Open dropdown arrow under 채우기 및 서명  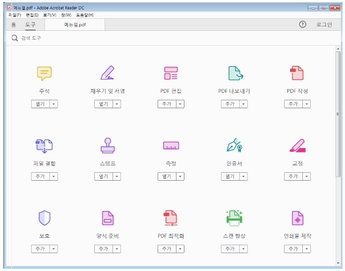click(x=117, y=104)
